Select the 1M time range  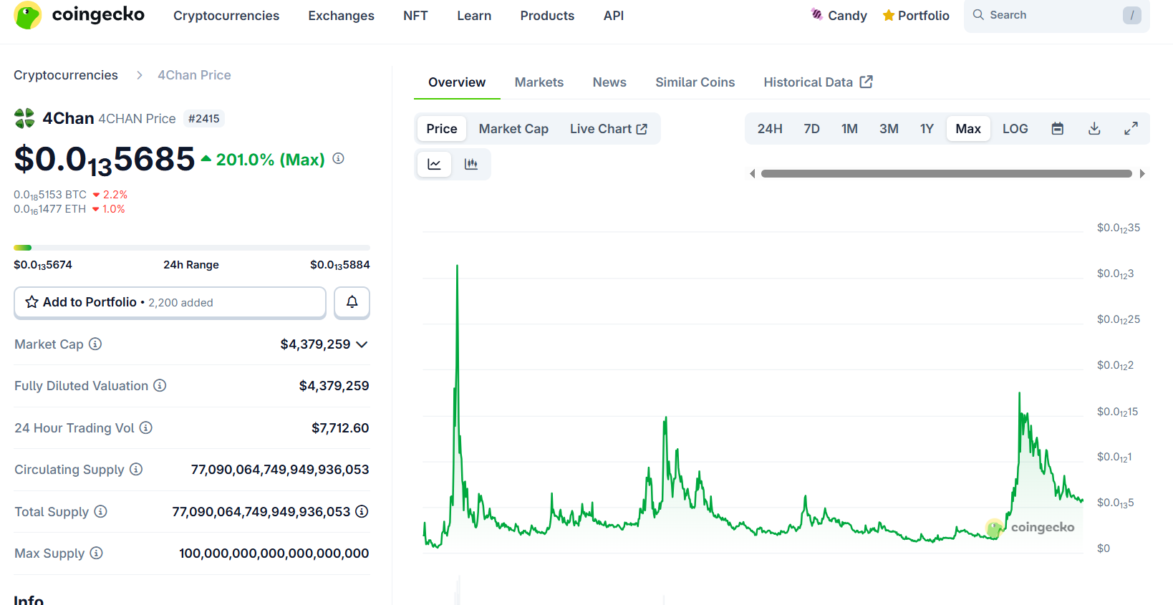click(849, 129)
